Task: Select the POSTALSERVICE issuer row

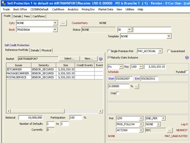Action: 55,77
